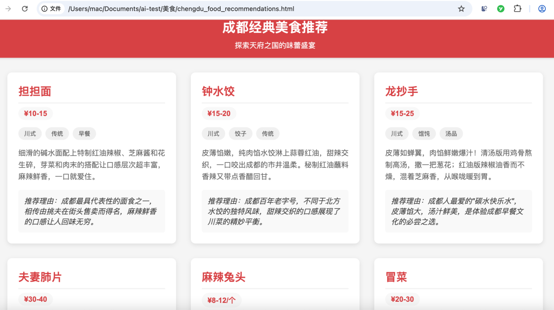554x310 pixels.
Task: Select the 钟水饺 card title
Action: pyautogui.click(x=218, y=91)
